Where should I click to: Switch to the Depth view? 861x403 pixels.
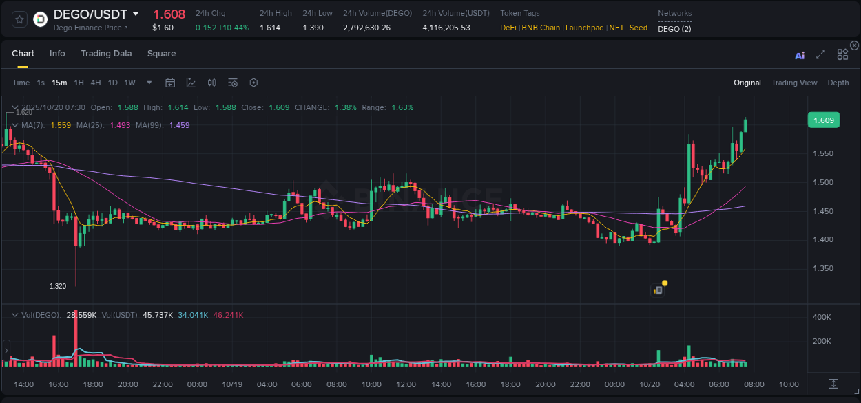[x=838, y=83]
